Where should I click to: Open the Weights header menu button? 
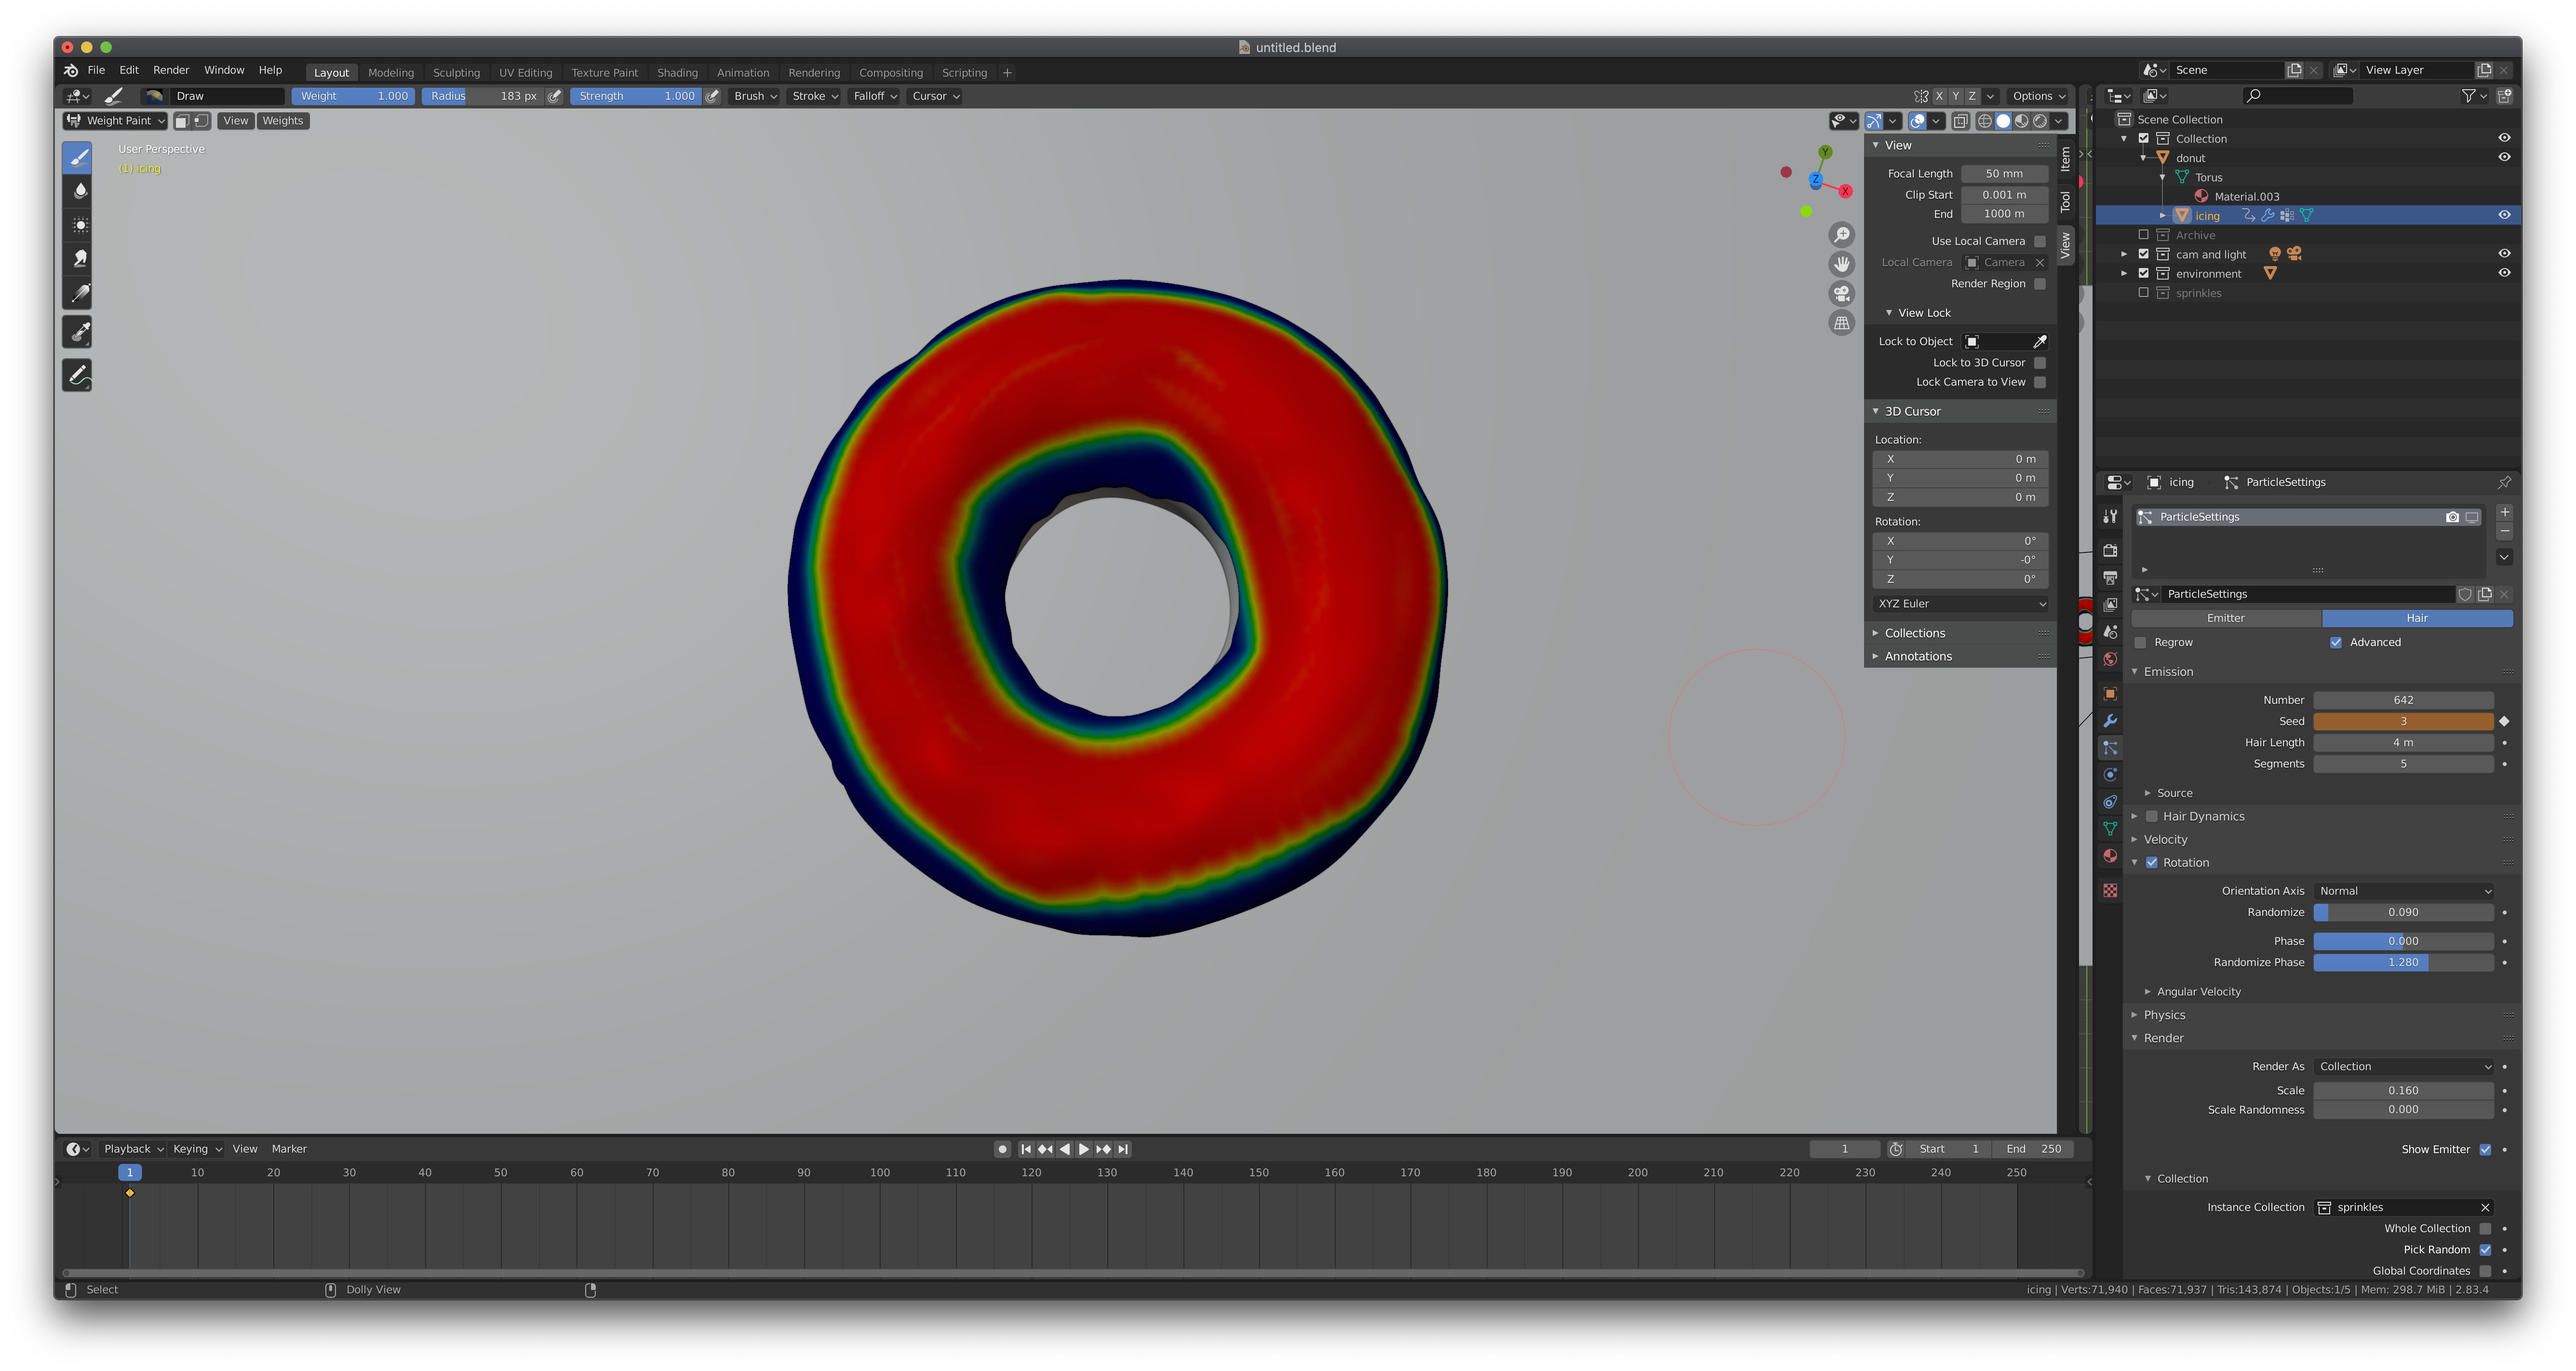283,121
